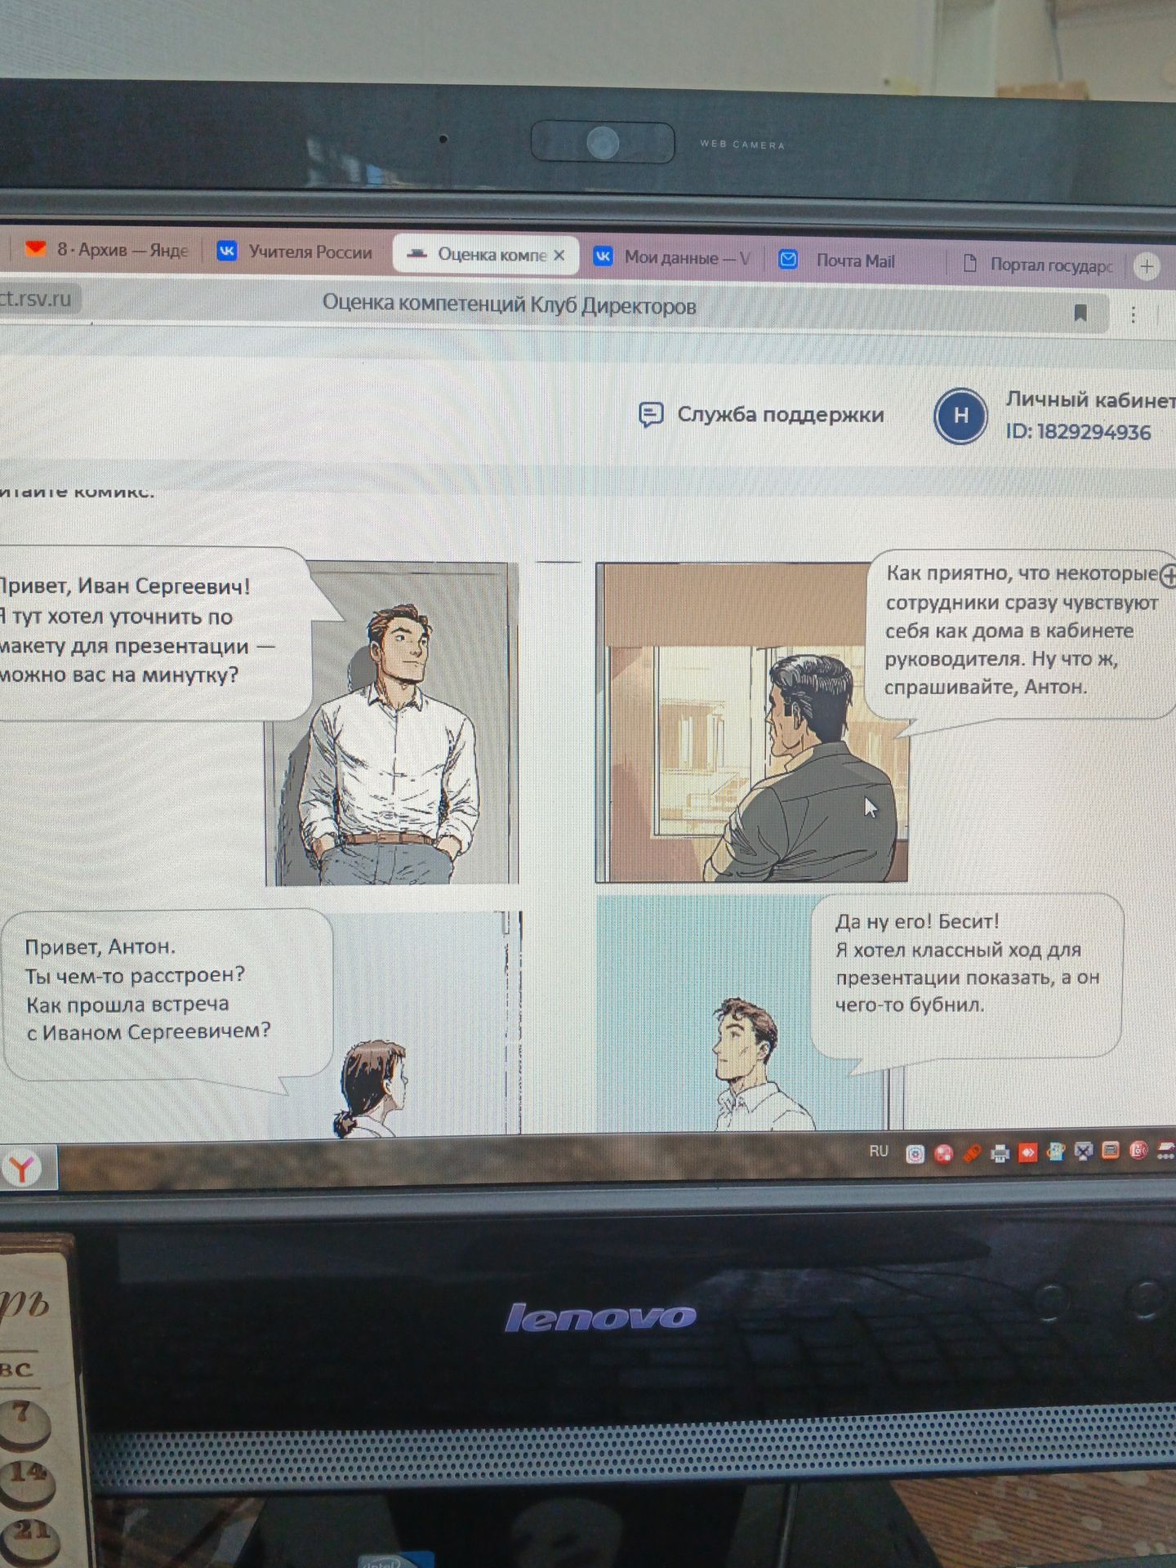
Task: Click speech bubble 'Привет, Иван Сергеевич!'
Action: pyautogui.click(x=155, y=632)
